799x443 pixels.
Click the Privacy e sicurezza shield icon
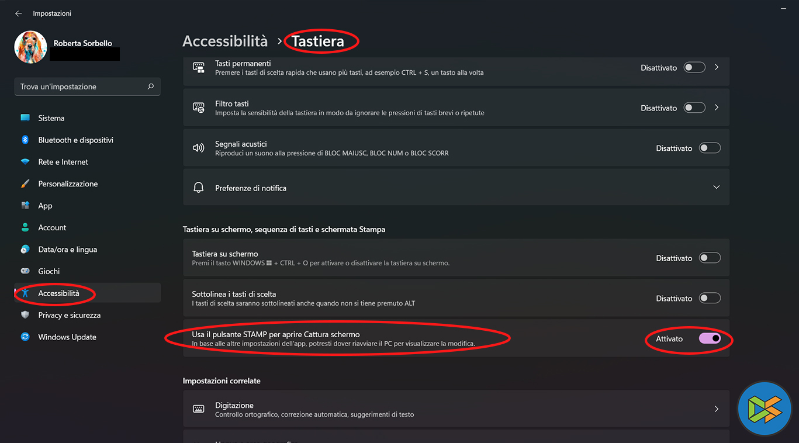25,315
